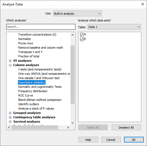Uncheck data set A checkbox
This screenshot has height=146, width=147.
coord(82,35)
